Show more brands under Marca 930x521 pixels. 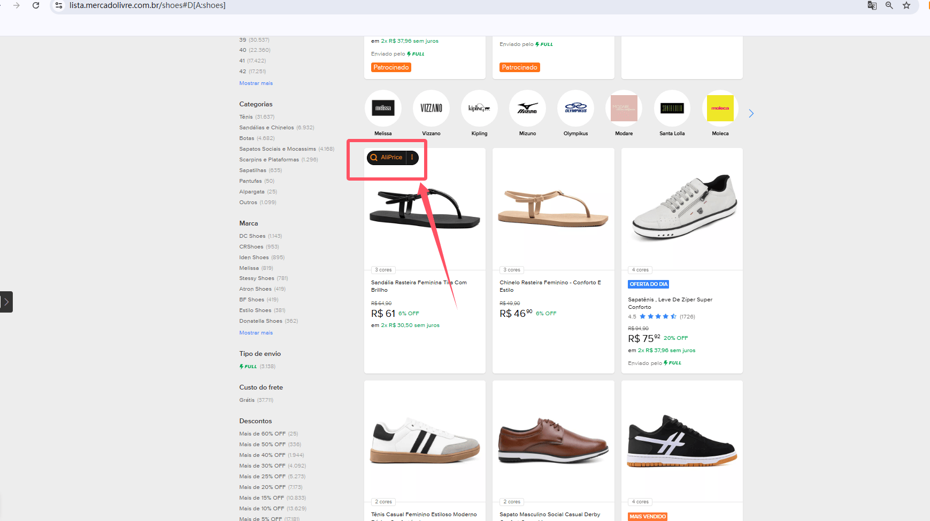pyautogui.click(x=256, y=333)
